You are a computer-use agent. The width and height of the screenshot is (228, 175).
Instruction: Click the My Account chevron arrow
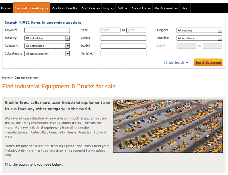pyautogui.click(x=176, y=9)
